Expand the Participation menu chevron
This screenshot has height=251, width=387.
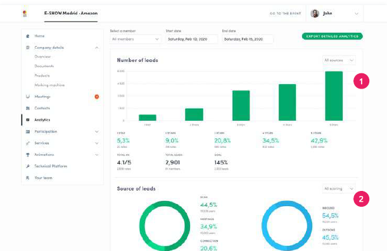pyautogui.click(x=97, y=132)
